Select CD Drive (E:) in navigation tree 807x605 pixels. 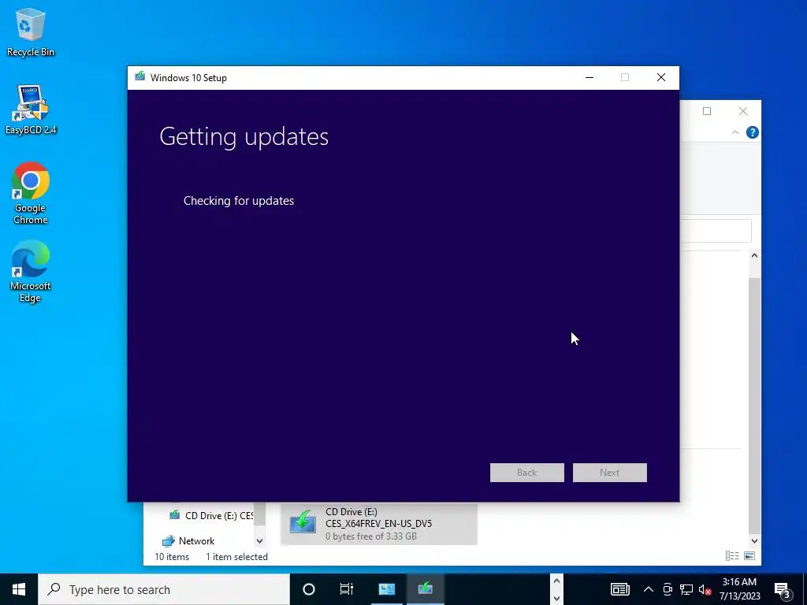coord(210,515)
